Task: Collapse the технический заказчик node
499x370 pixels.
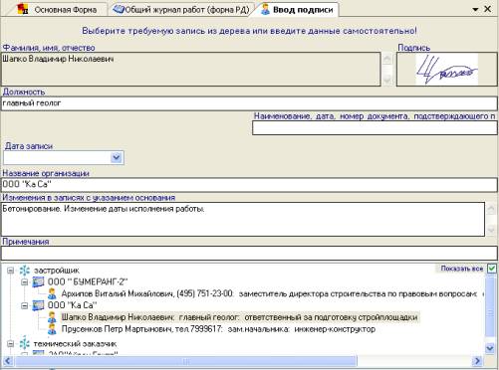Action: point(10,344)
